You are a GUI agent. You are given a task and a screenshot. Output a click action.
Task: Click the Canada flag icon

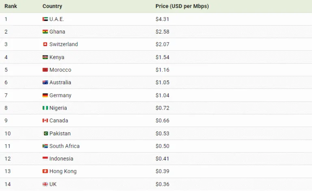tap(45, 121)
